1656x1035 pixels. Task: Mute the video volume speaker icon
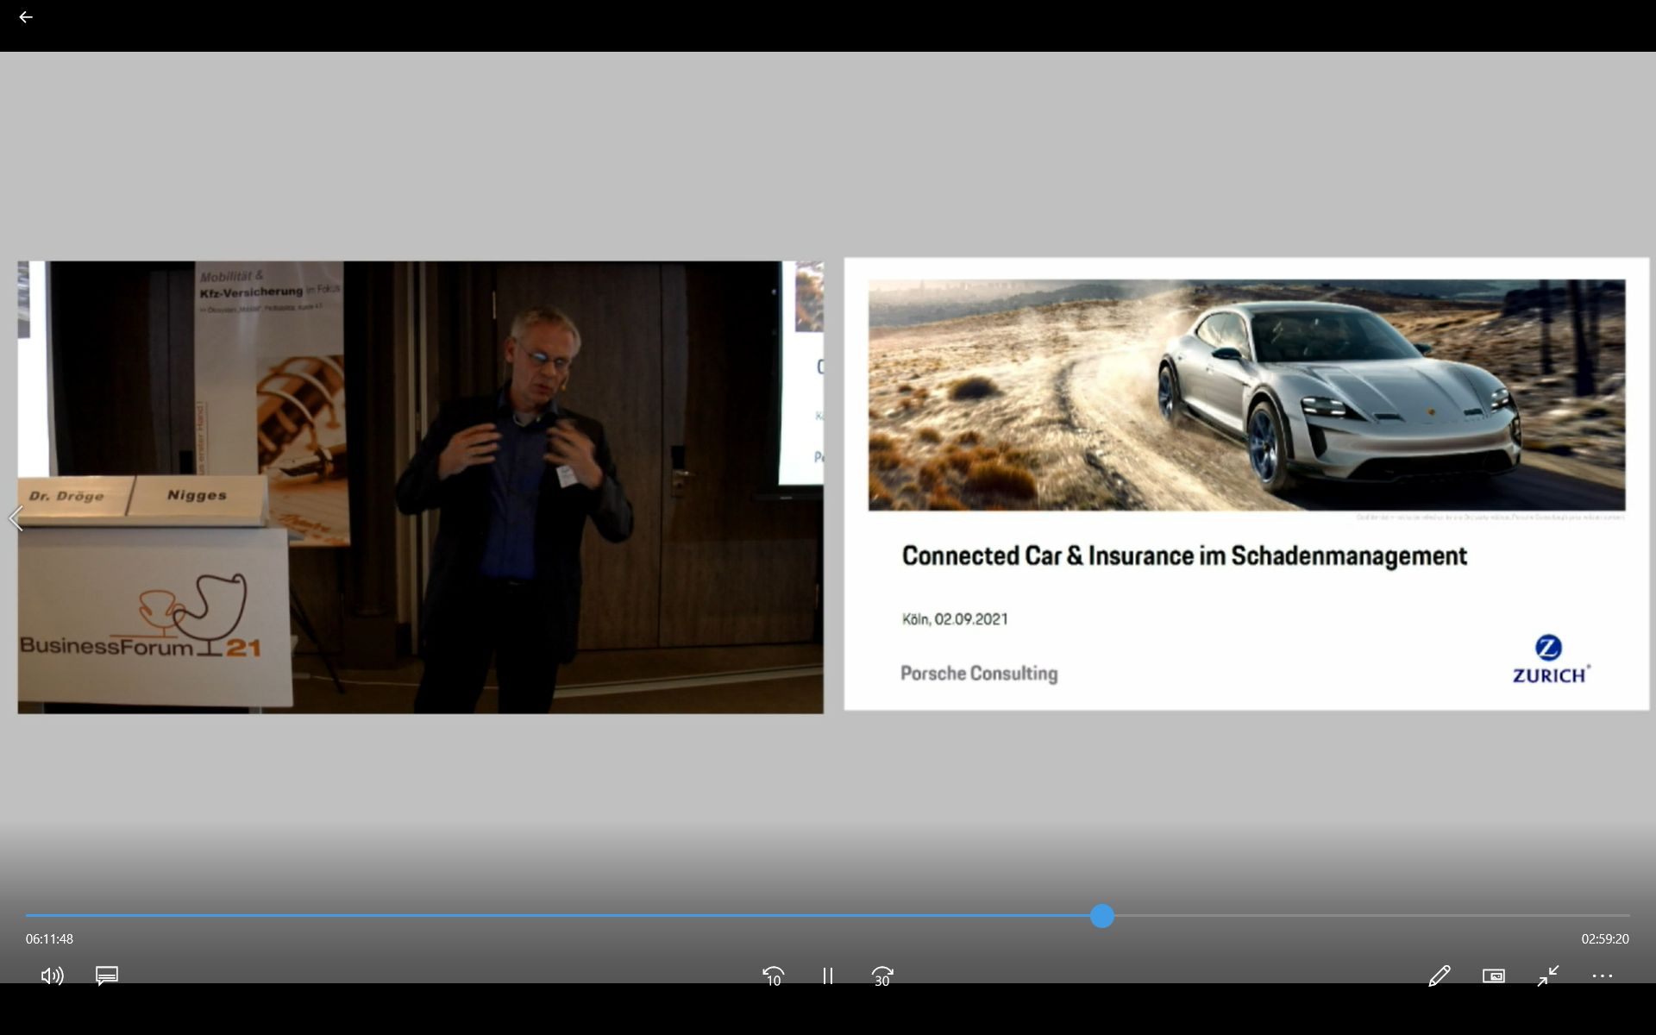coord(52,975)
